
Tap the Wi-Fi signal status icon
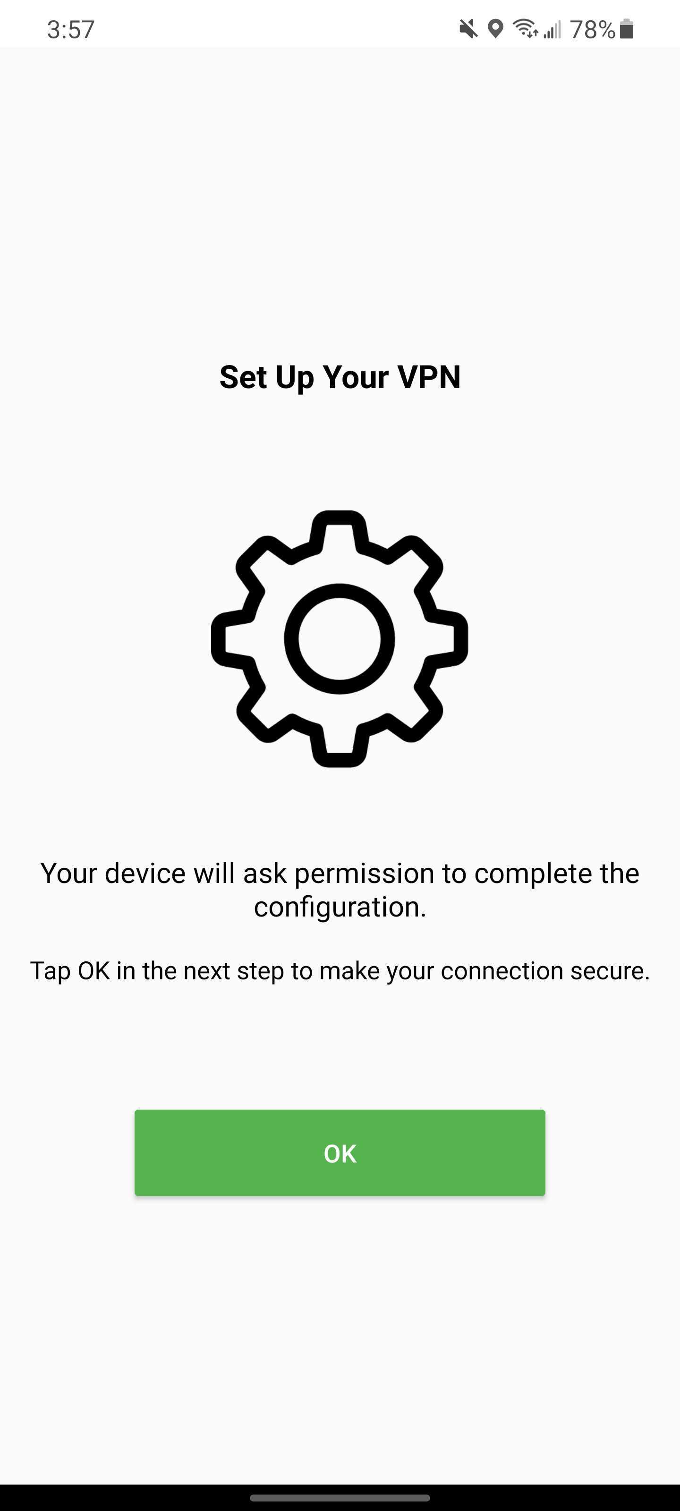(525, 28)
